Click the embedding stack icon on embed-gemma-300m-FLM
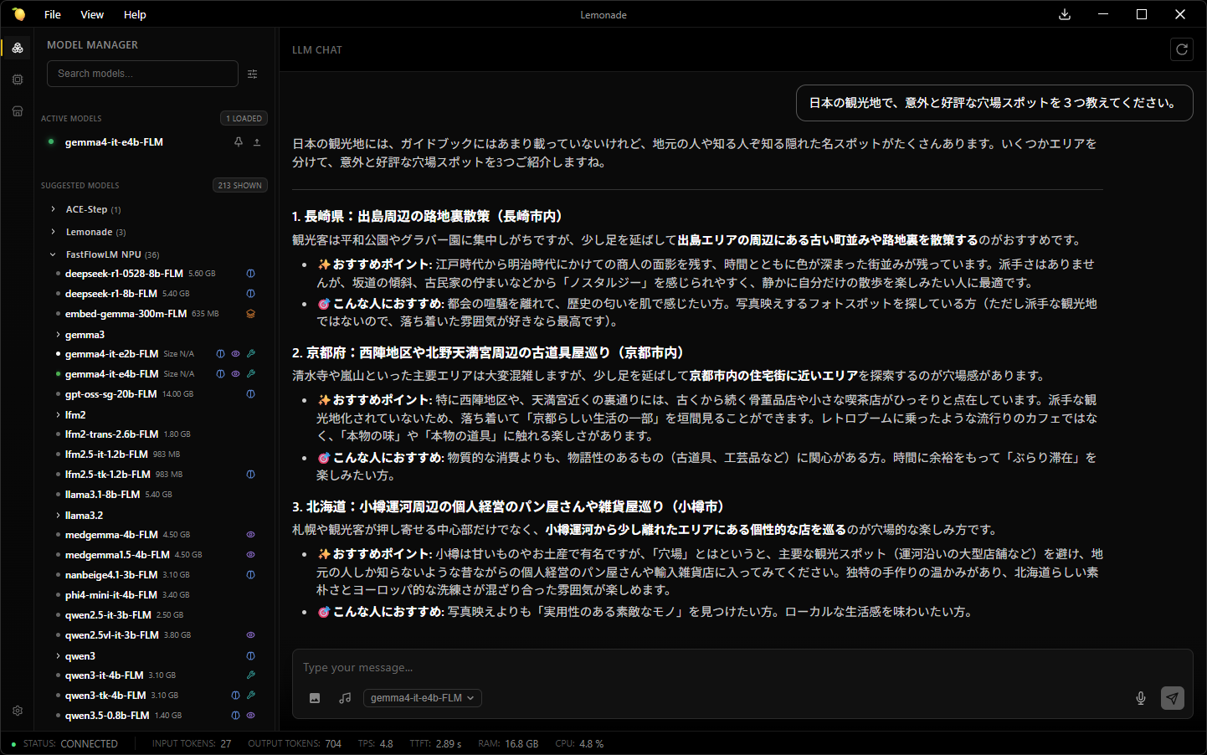 [x=250, y=314]
